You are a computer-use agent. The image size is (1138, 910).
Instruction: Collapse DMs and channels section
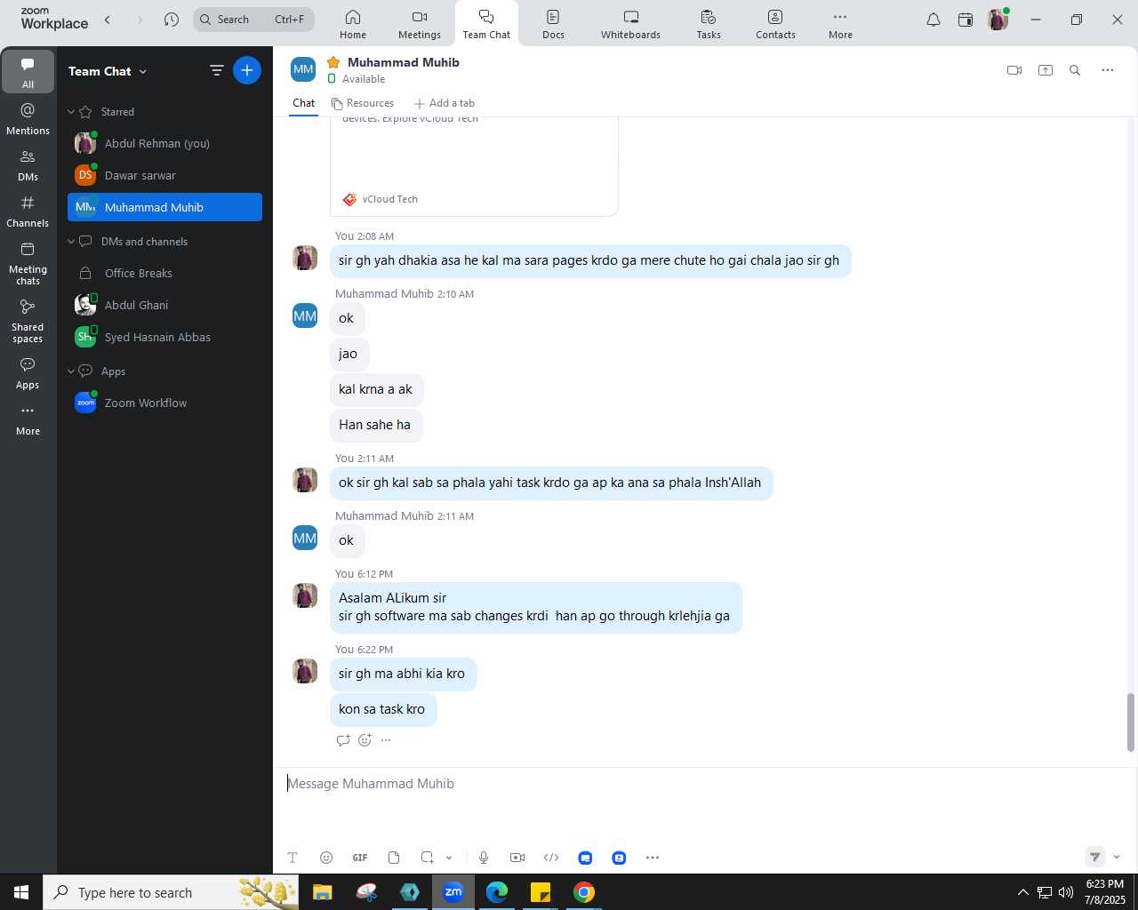click(x=71, y=242)
